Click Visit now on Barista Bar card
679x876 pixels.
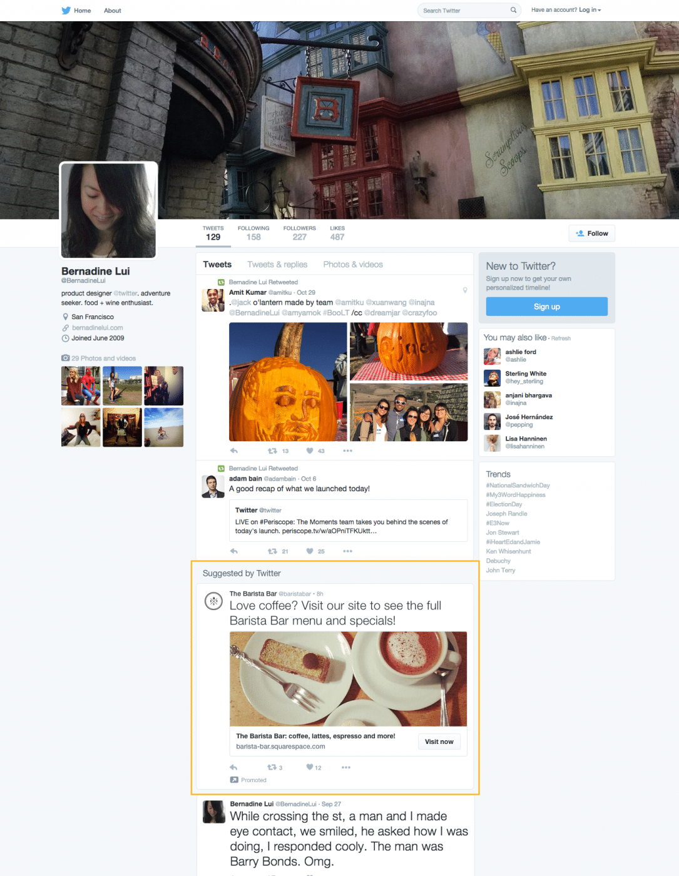pyautogui.click(x=439, y=741)
